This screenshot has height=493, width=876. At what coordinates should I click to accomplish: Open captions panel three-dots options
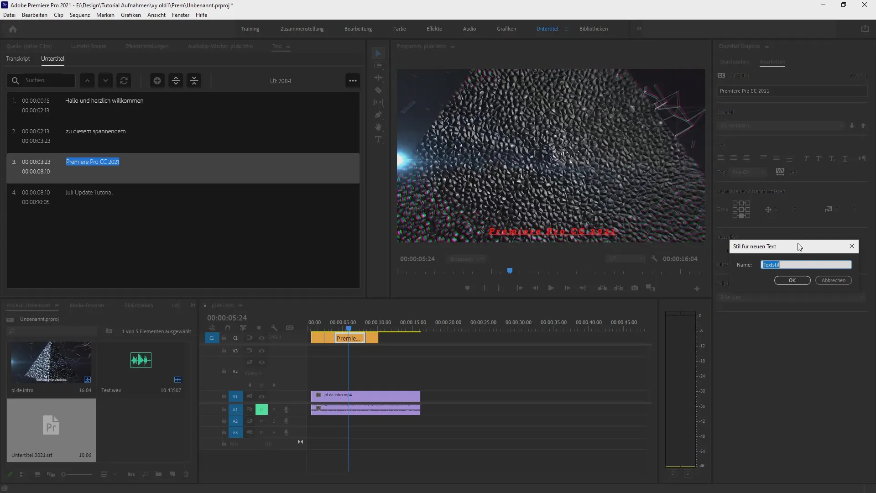(x=353, y=81)
